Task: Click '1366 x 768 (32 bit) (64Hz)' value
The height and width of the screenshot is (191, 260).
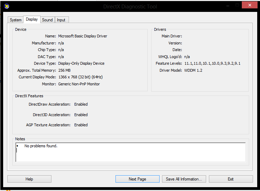Action: [80, 77]
